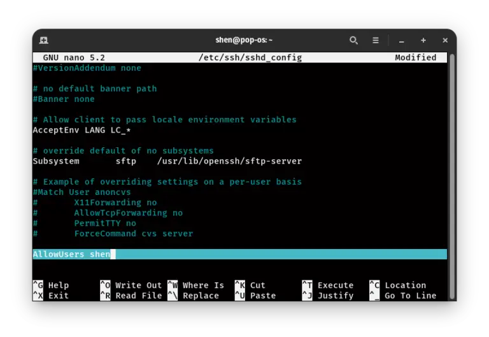Click the ^C Location shortcut
Viewport: 489px width, 337px height.
point(397,285)
